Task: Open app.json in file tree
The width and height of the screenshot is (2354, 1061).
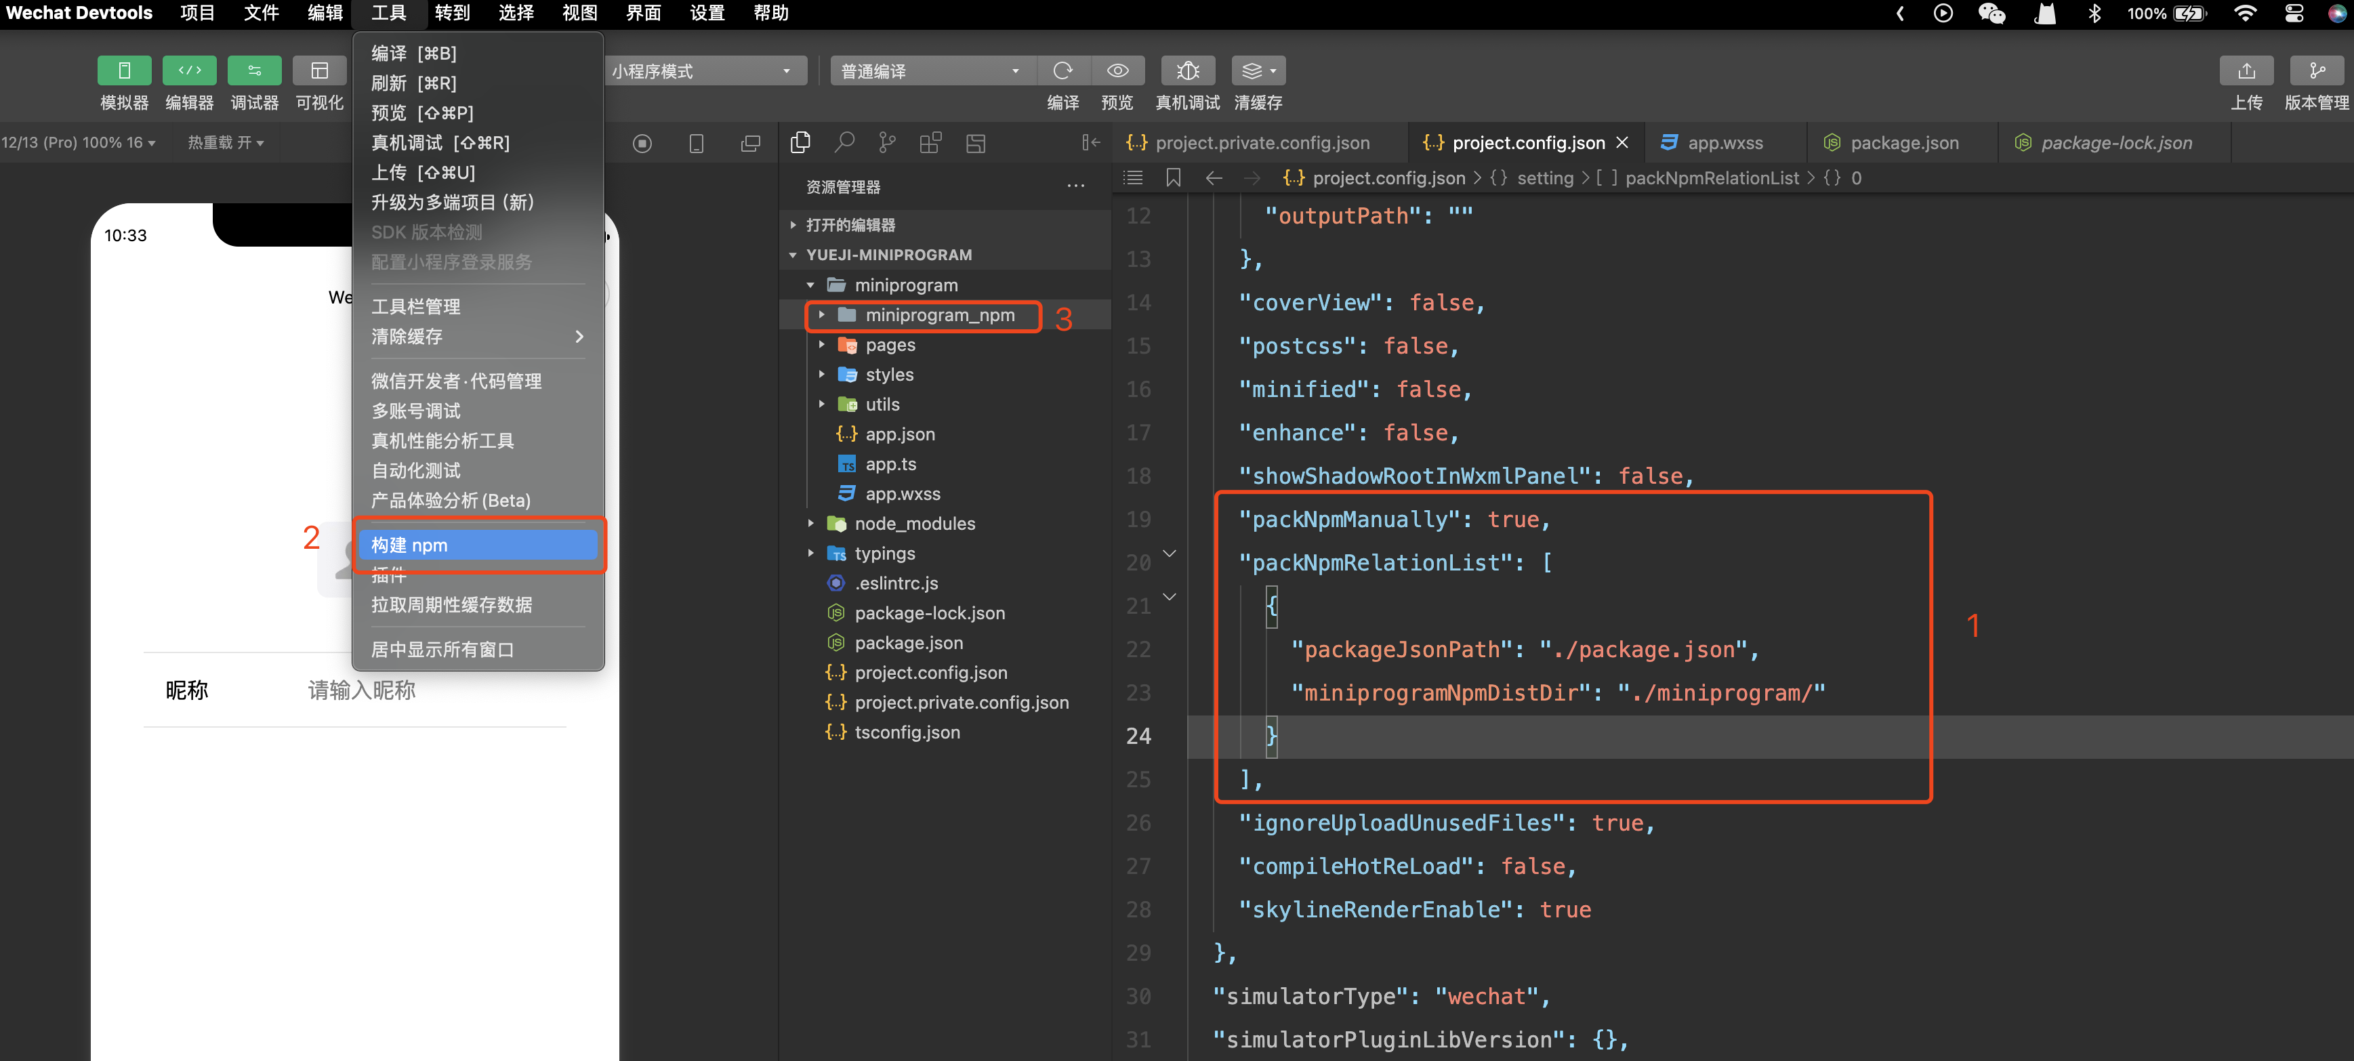Action: (946, 434)
